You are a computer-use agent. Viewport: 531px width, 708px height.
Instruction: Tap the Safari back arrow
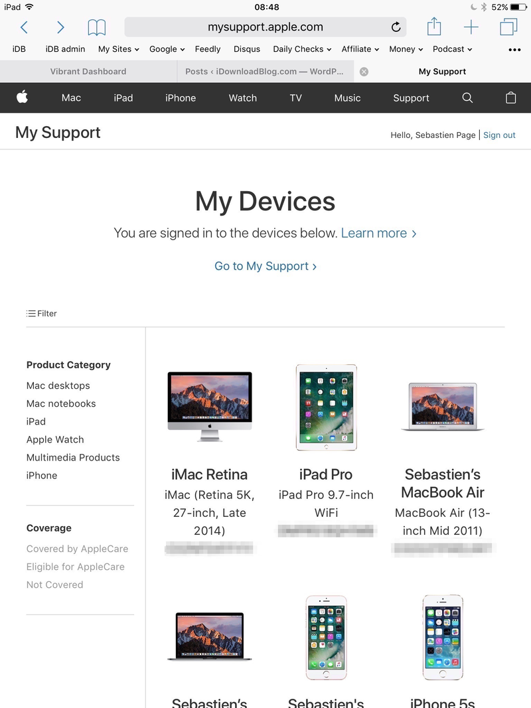25,27
